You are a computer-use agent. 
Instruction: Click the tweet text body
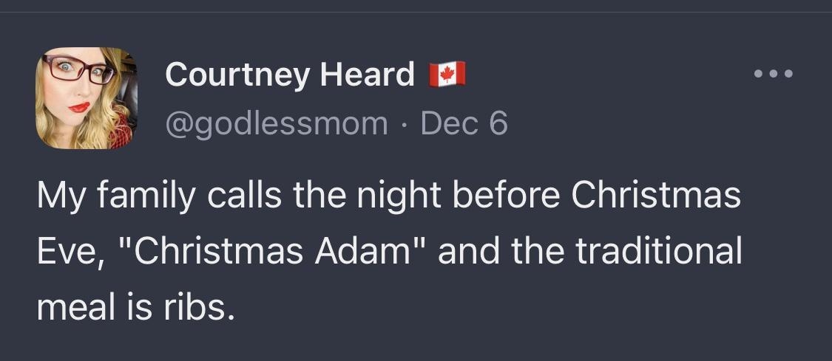coord(389,251)
